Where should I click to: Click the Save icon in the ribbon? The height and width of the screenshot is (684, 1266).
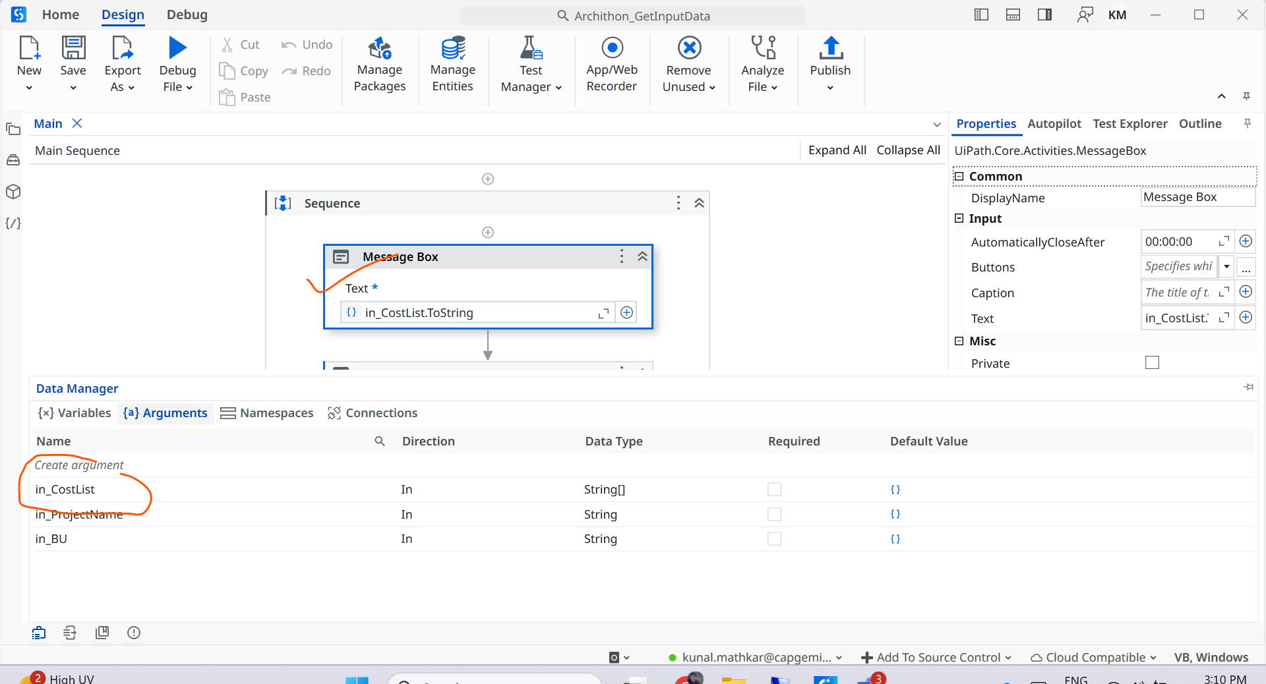click(x=73, y=49)
